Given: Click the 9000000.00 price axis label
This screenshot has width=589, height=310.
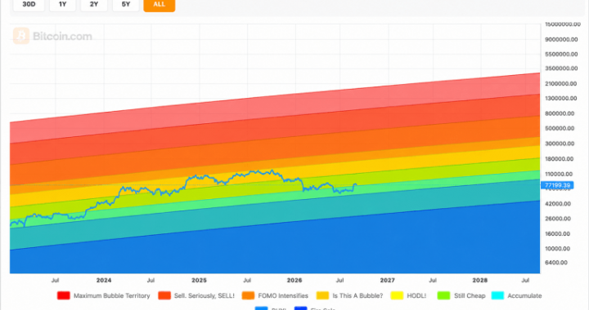Looking at the screenshot, I should [561, 39].
